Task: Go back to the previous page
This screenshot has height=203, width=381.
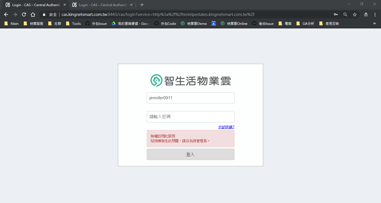Action: [6, 14]
